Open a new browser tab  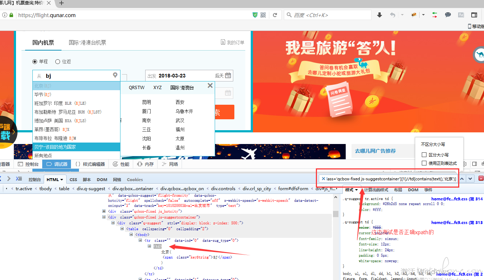62,3
